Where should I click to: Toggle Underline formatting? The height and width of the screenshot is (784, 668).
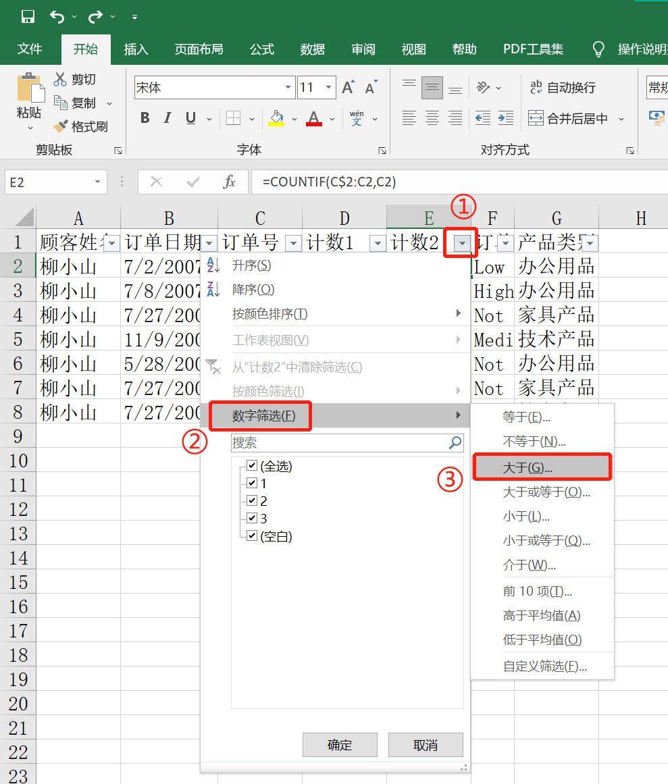click(190, 118)
